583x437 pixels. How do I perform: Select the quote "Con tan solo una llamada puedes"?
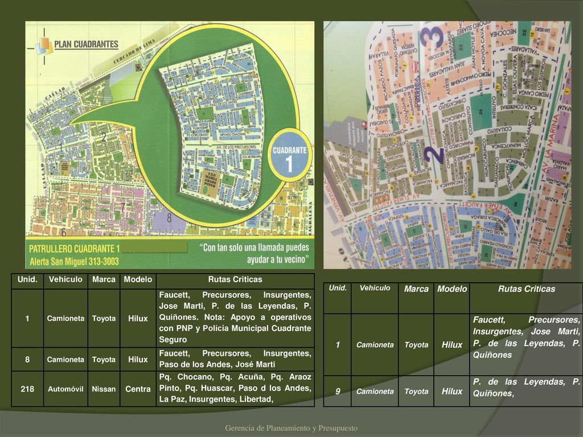(254, 248)
